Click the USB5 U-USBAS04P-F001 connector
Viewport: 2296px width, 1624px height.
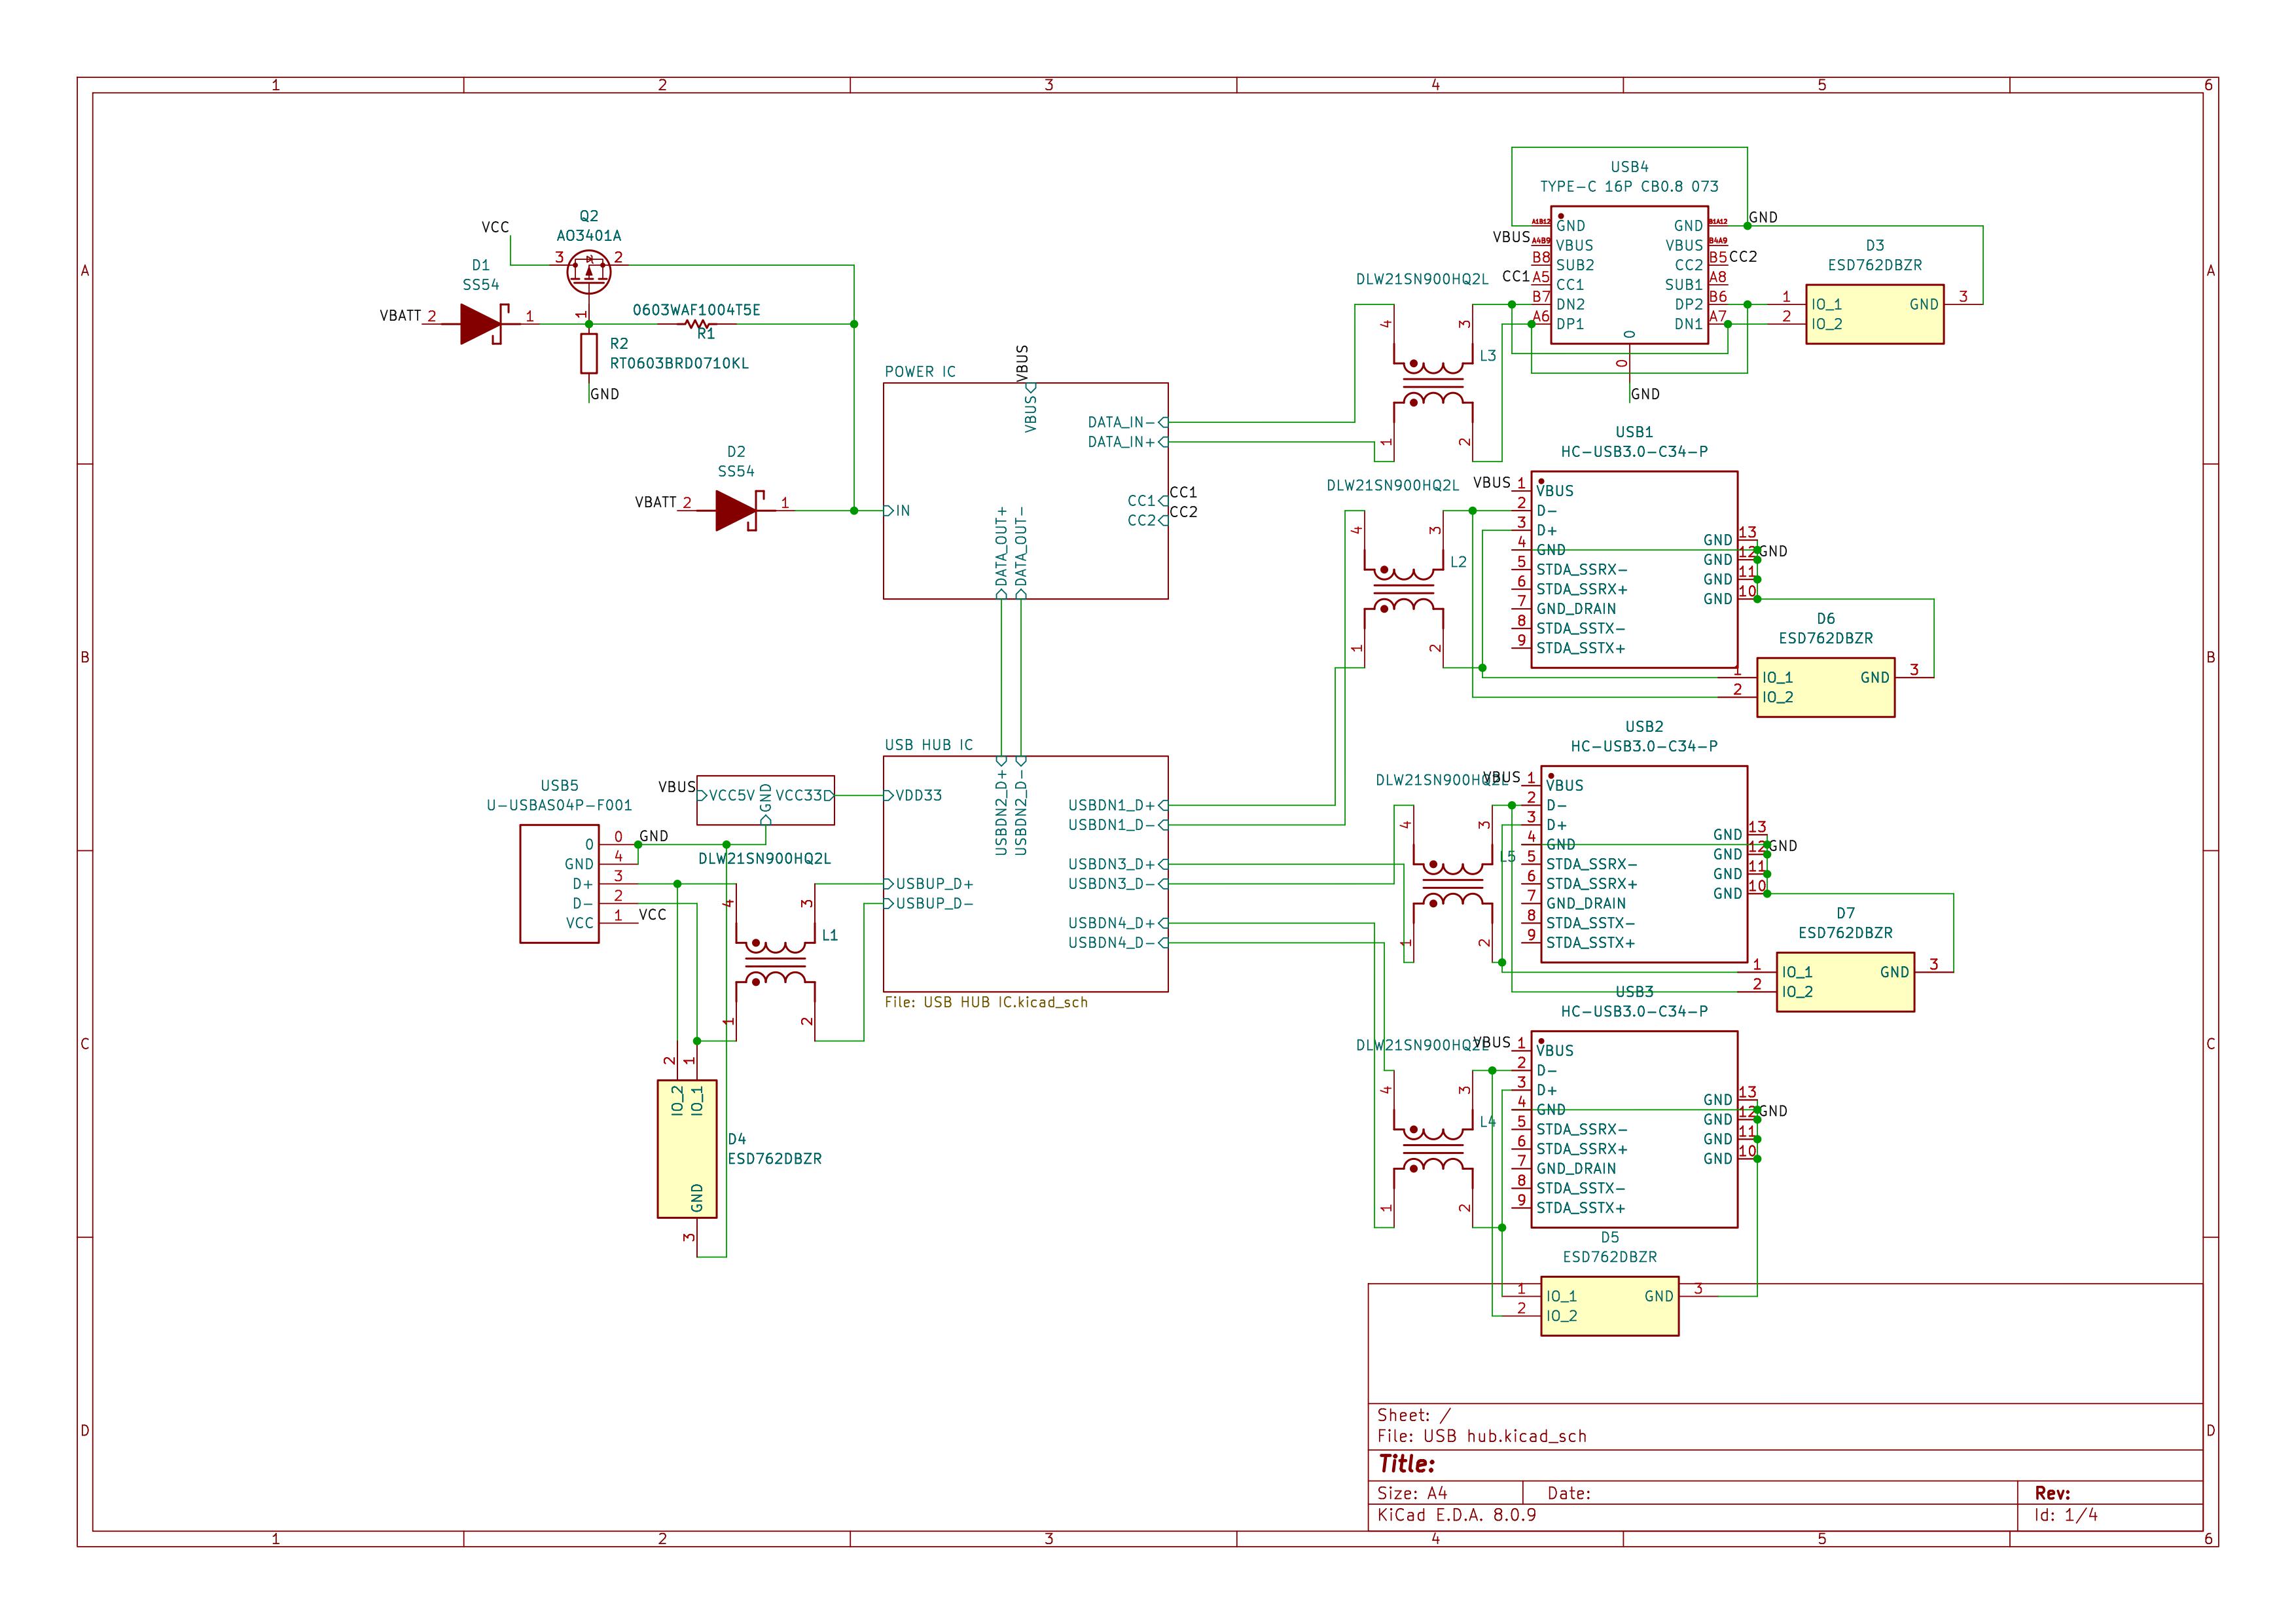click(559, 884)
